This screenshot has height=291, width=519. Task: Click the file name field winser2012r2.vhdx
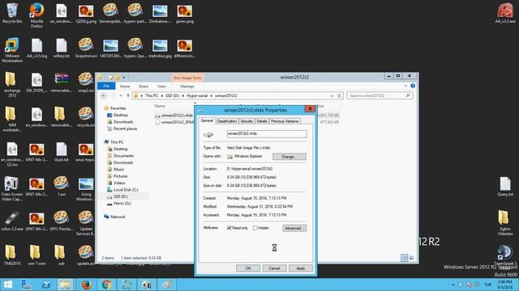point(267,133)
